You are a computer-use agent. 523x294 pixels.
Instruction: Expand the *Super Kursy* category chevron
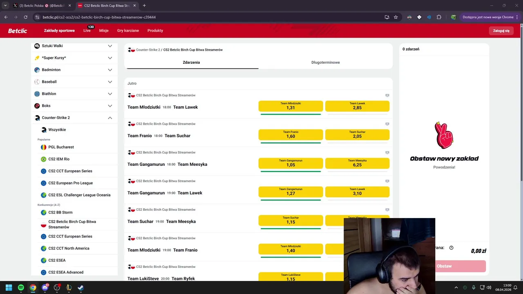pyautogui.click(x=110, y=58)
